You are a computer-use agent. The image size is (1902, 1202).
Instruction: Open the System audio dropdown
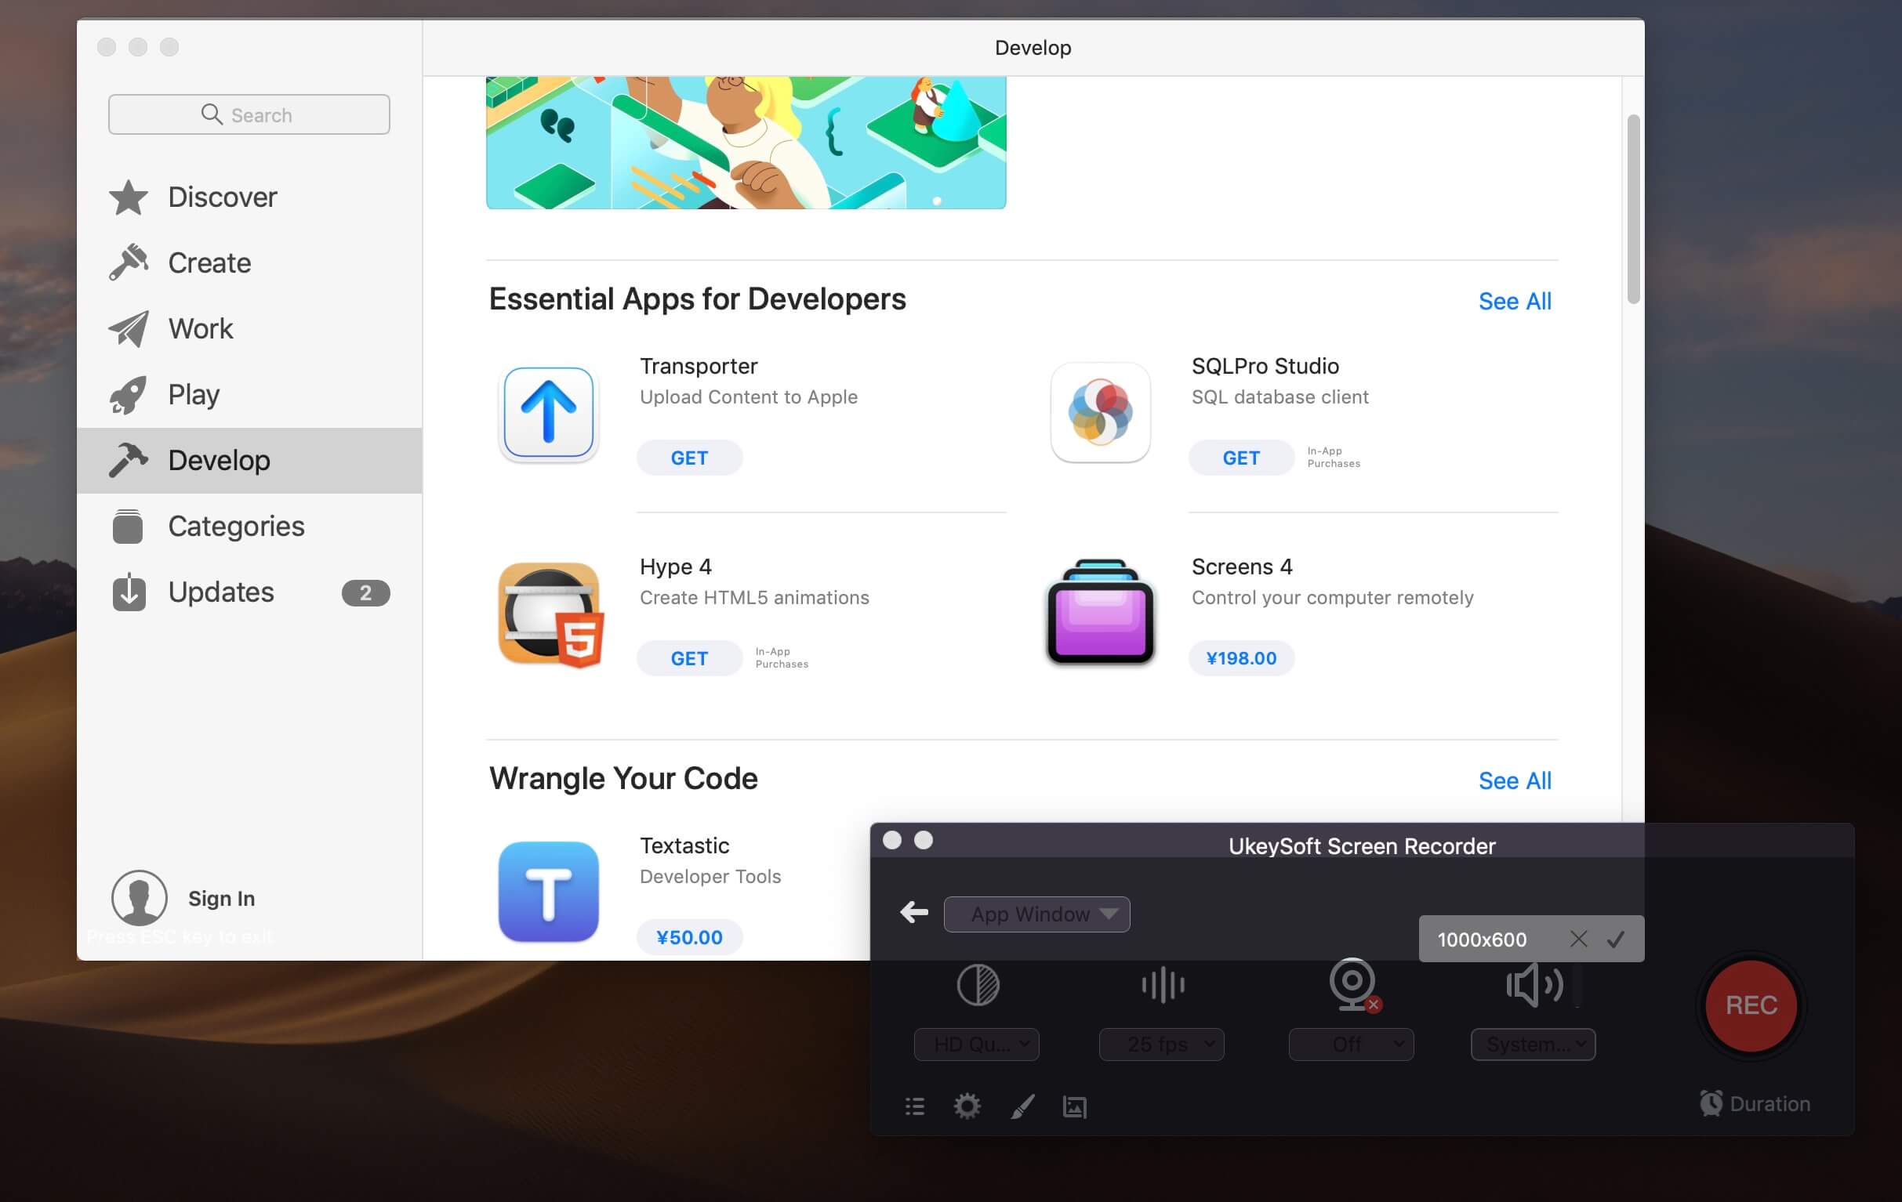pos(1534,1045)
